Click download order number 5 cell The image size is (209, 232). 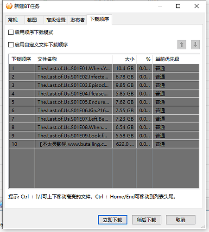coord(22,102)
